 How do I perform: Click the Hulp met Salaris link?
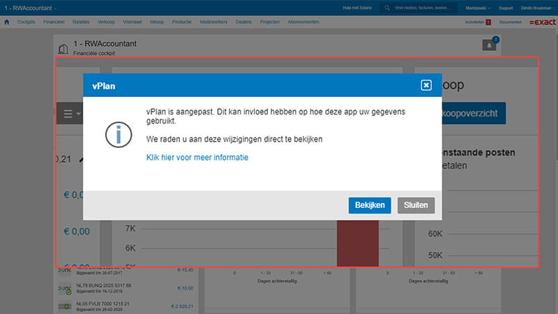coord(357,8)
